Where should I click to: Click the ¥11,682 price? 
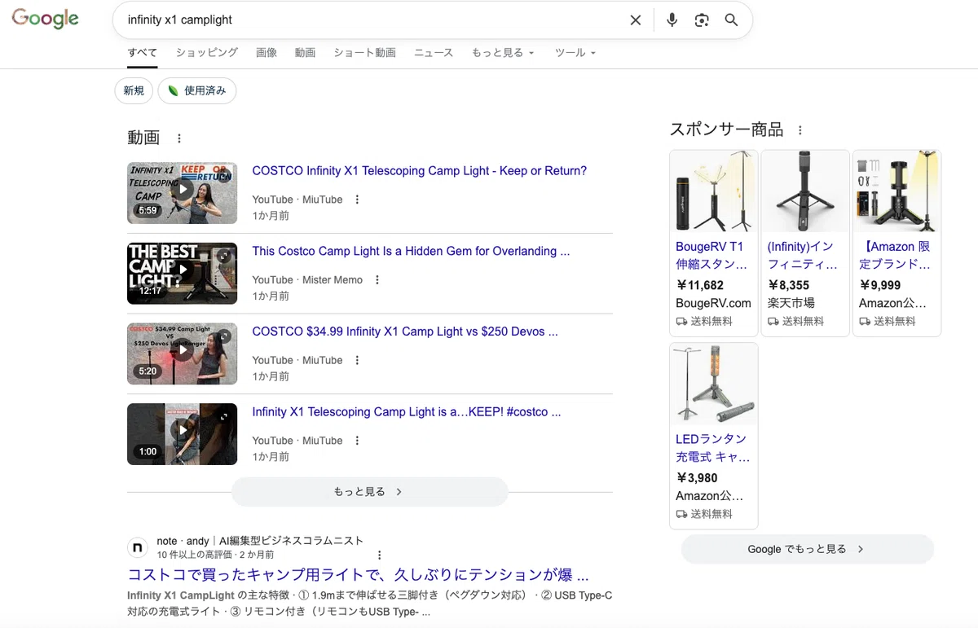[700, 285]
